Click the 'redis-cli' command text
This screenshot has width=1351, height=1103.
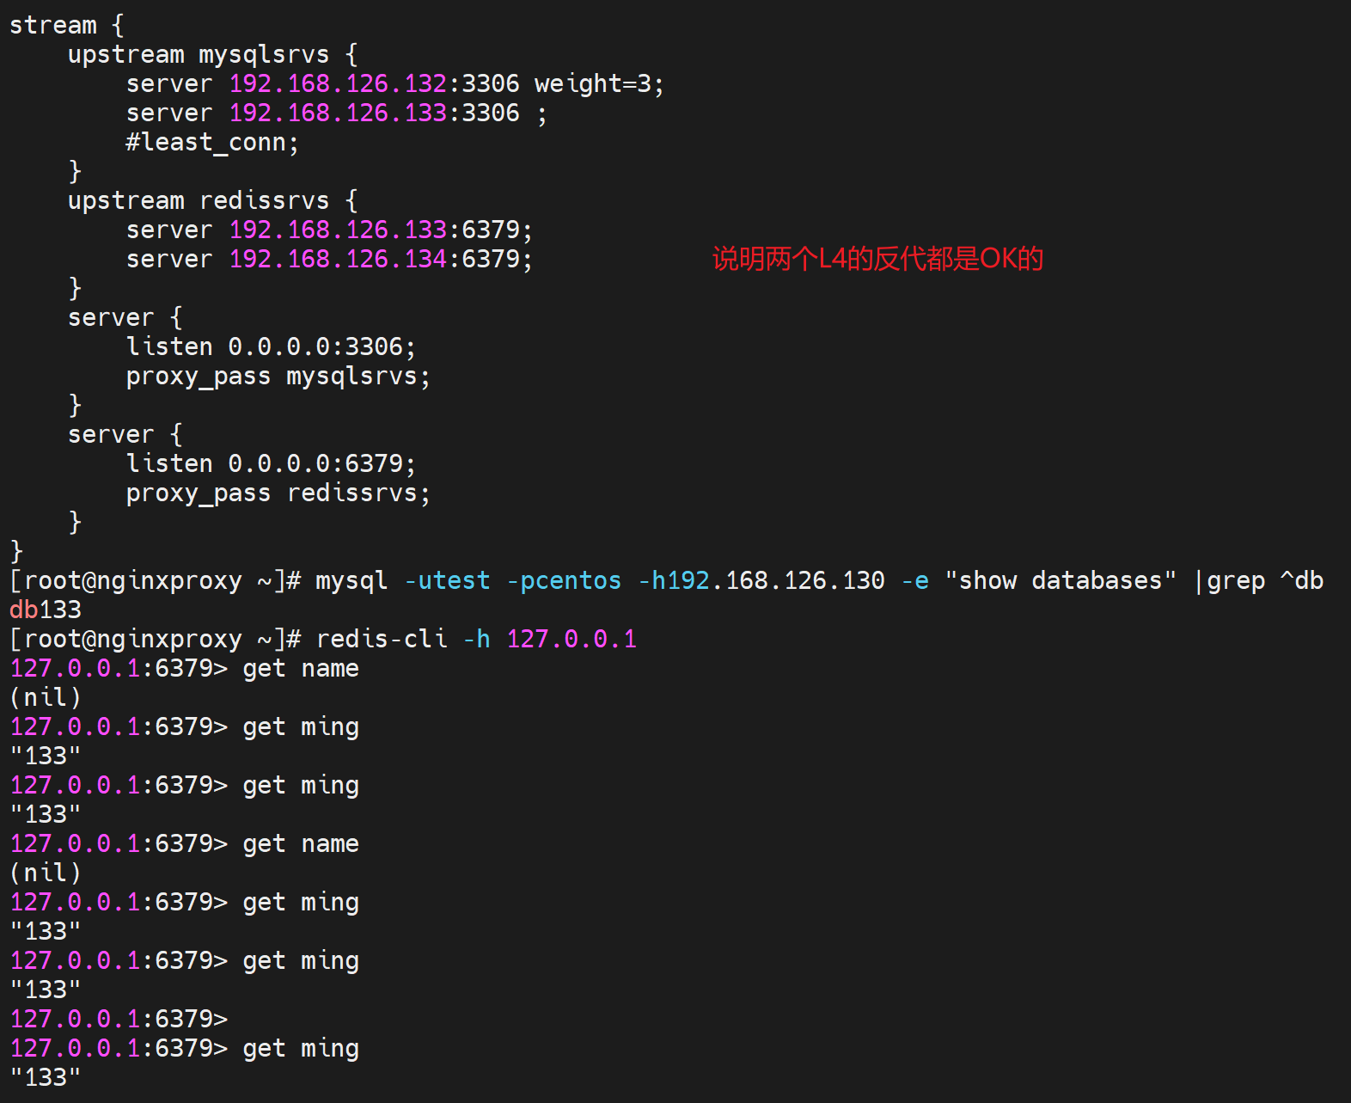(x=381, y=640)
